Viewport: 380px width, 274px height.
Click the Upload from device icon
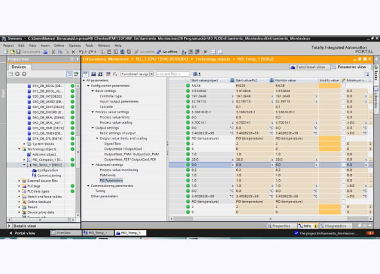(x=116, y=52)
